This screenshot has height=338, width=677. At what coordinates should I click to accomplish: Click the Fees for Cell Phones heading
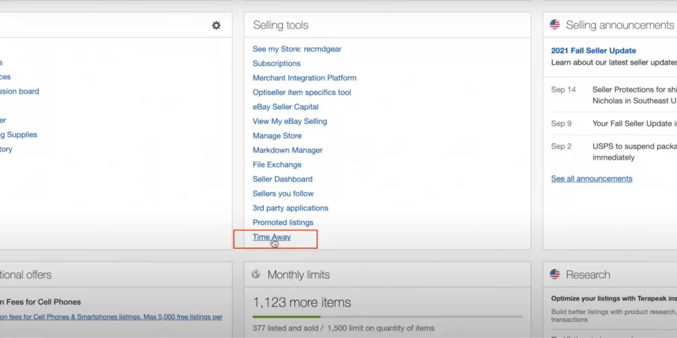click(x=40, y=302)
